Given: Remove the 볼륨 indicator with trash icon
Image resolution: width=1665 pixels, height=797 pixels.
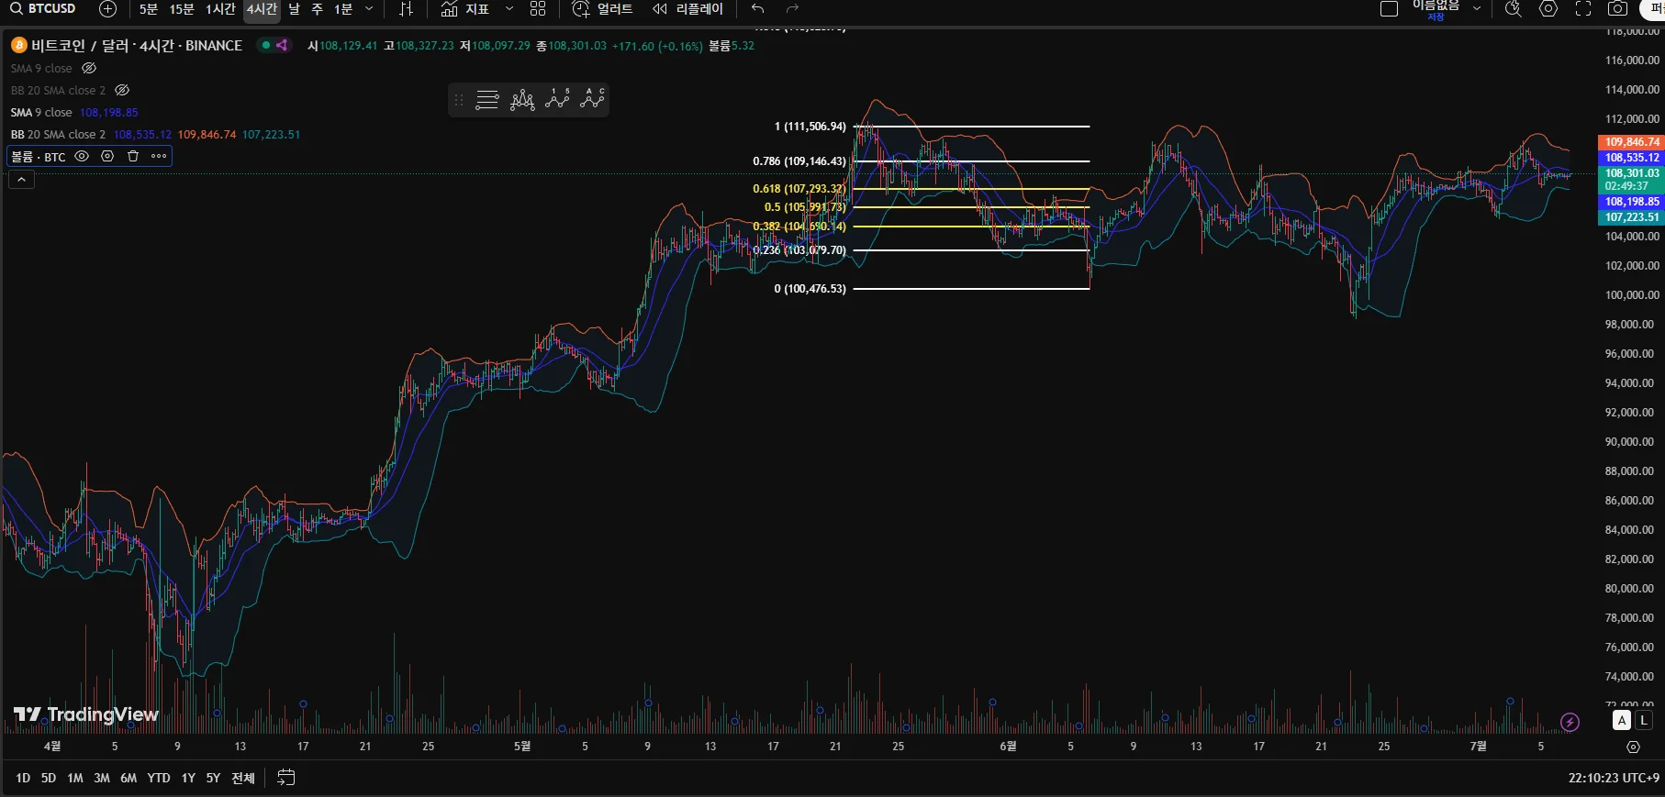Looking at the screenshot, I should (133, 156).
